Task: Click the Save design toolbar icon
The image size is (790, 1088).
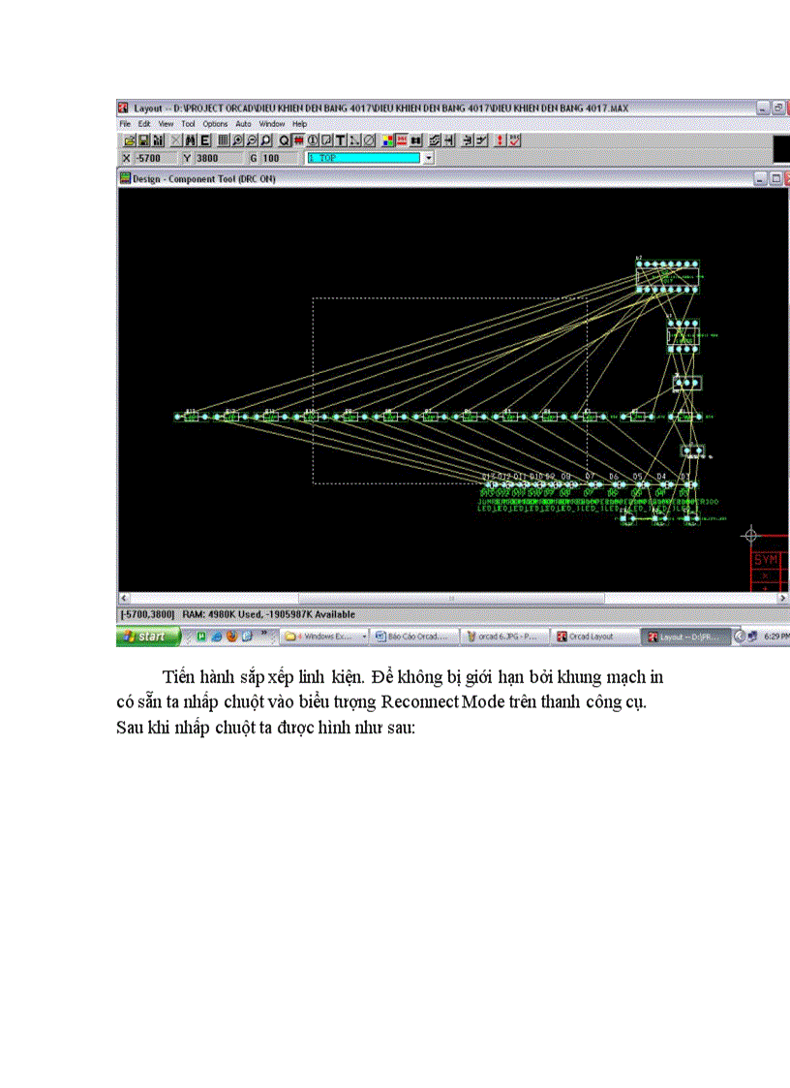Action: pos(143,140)
